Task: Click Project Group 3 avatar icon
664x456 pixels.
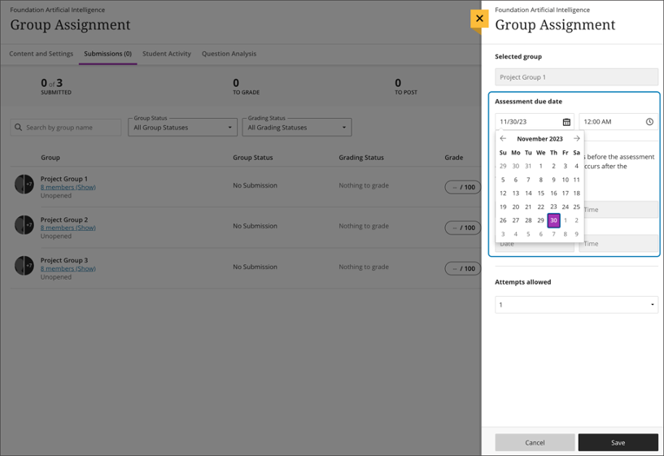Action: [x=24, y=266]
